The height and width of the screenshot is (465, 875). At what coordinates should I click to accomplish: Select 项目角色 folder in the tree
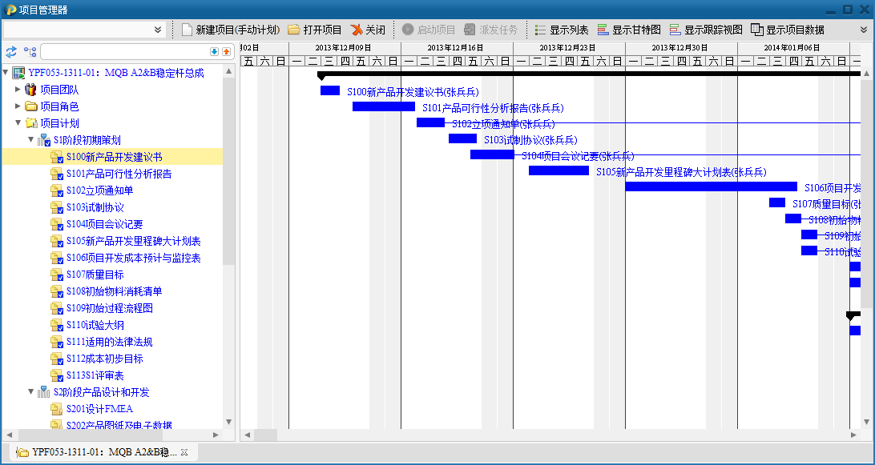59,106
